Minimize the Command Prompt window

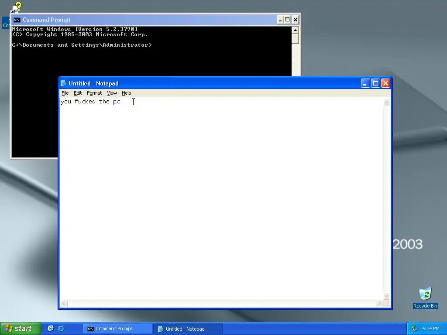[280, 20]
